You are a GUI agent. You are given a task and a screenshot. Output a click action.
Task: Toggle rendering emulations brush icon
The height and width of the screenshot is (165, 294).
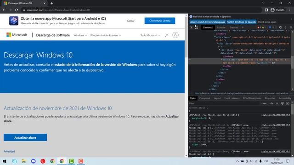[x=283, y=103]
